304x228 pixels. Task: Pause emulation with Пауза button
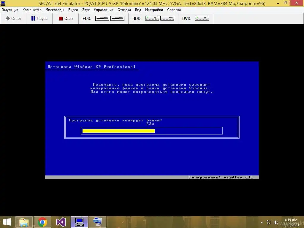click(x=39, y=18)
